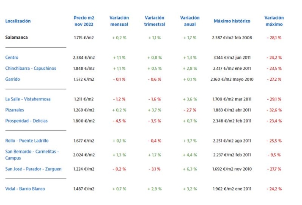The height and width of the screenshot is (205, 302).
Task: Click the bold Salamanca row label
Action: coord(16,38)
